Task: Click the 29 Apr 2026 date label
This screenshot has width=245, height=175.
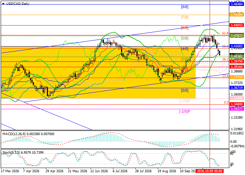Action: tap(54, 171)
